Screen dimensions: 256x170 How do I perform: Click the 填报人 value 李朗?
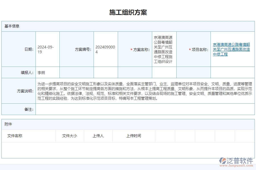[x=40, y=72]
